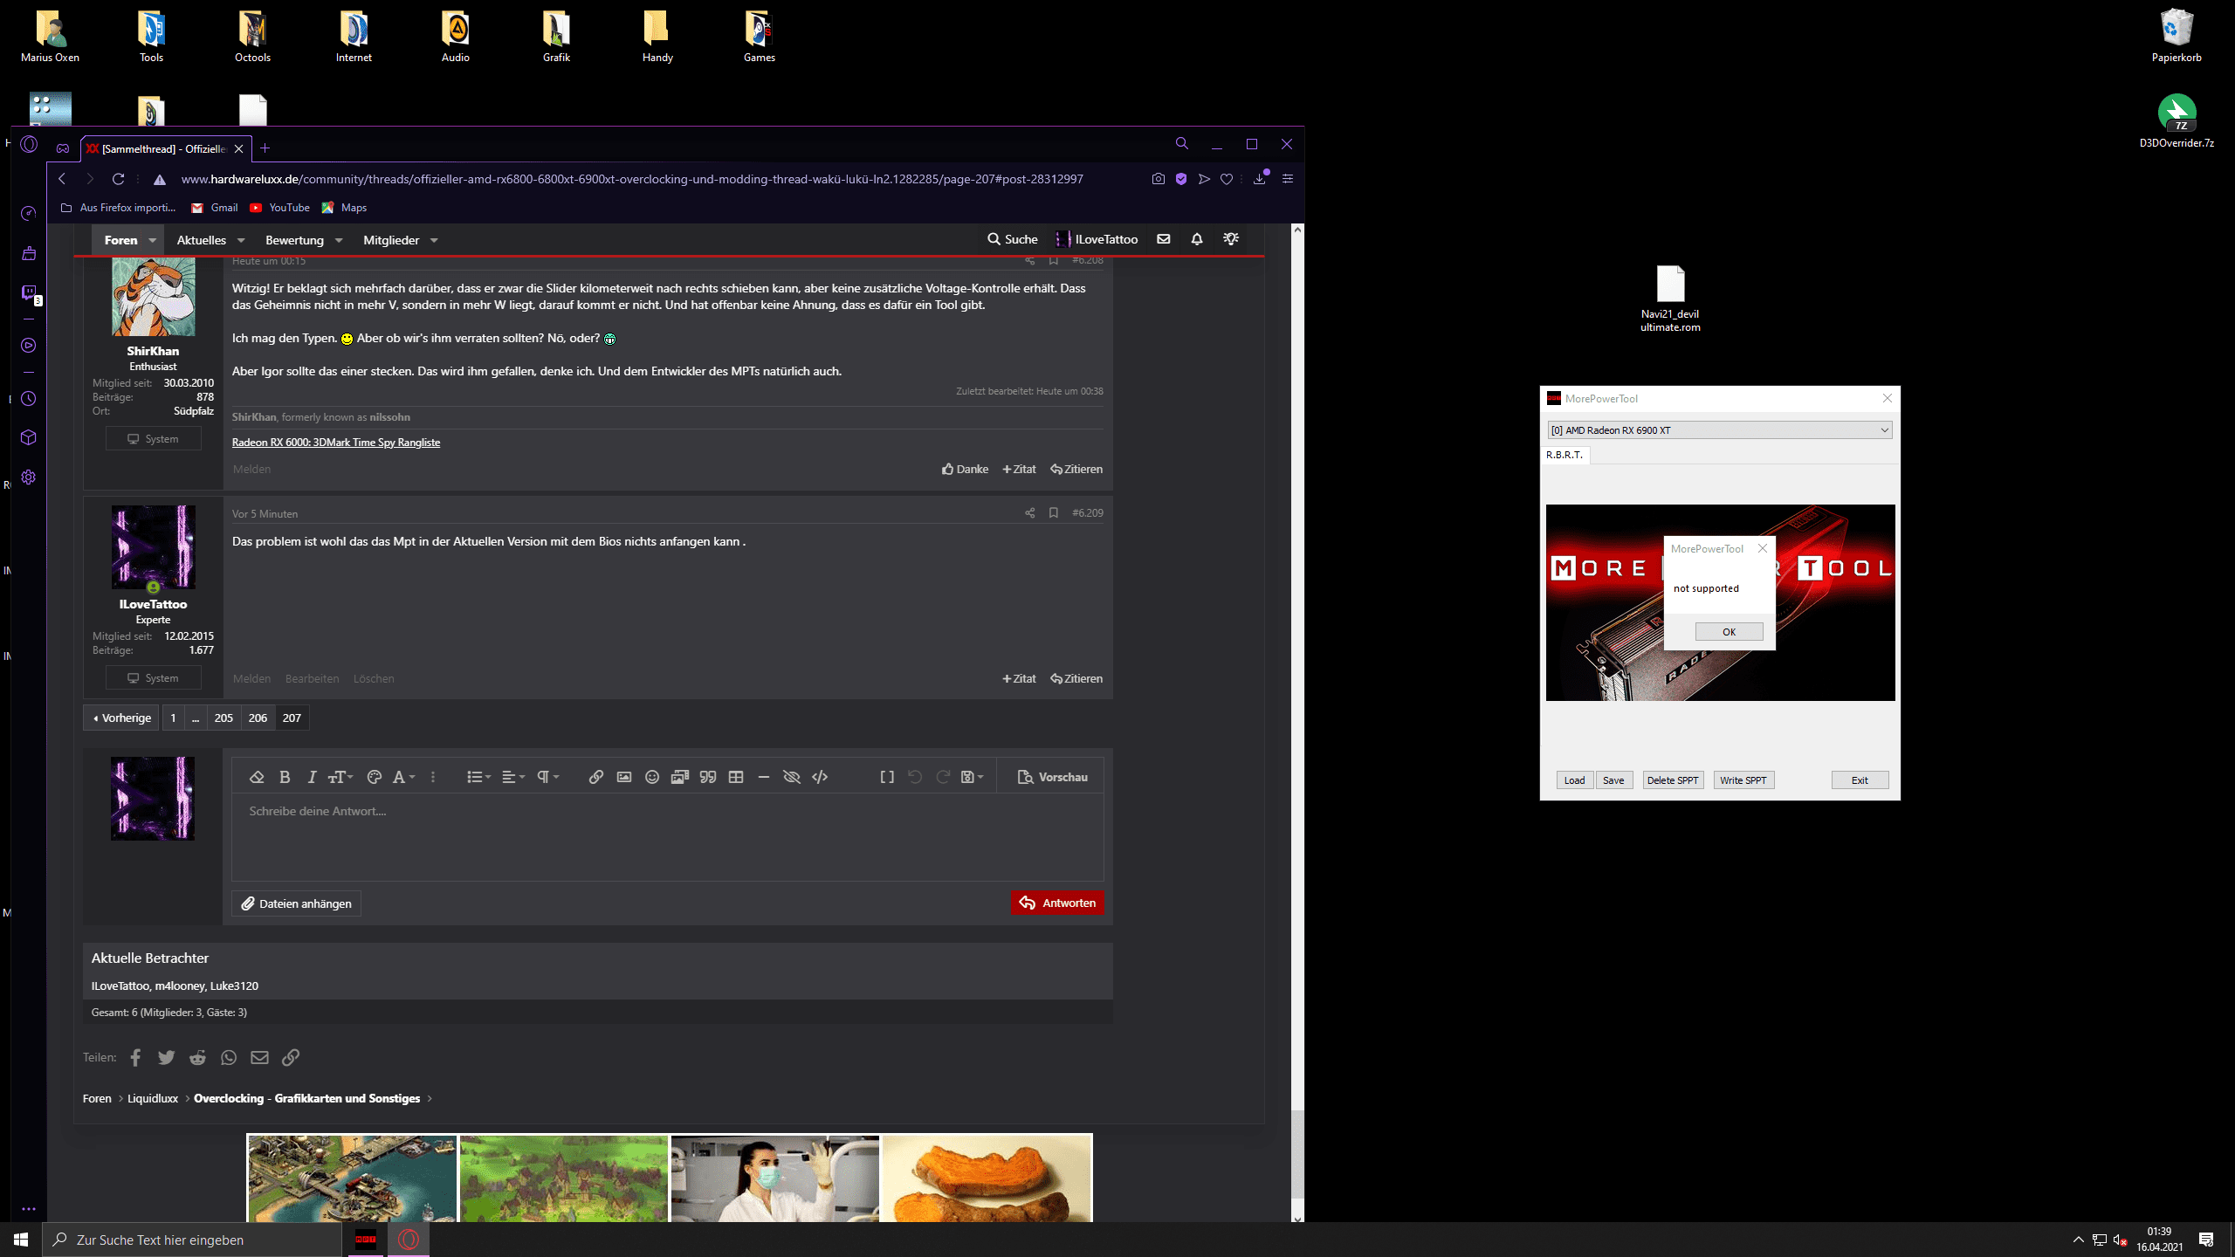This screenshot has height=1257, width=2235.
Task: Open the Radeon RX 6000 3DMark Rangliste link
Action: click(336, 443)
